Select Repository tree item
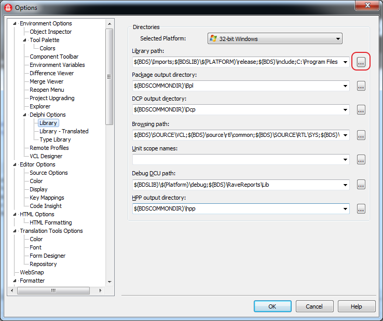Viewport: 383px width, 321px height. 43,264
